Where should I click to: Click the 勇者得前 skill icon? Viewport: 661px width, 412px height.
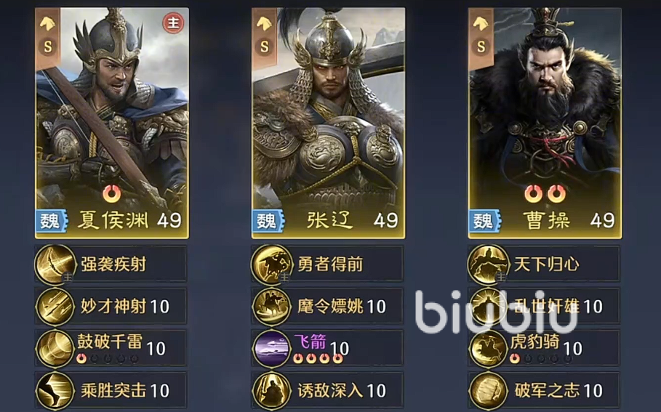[271, 264]
